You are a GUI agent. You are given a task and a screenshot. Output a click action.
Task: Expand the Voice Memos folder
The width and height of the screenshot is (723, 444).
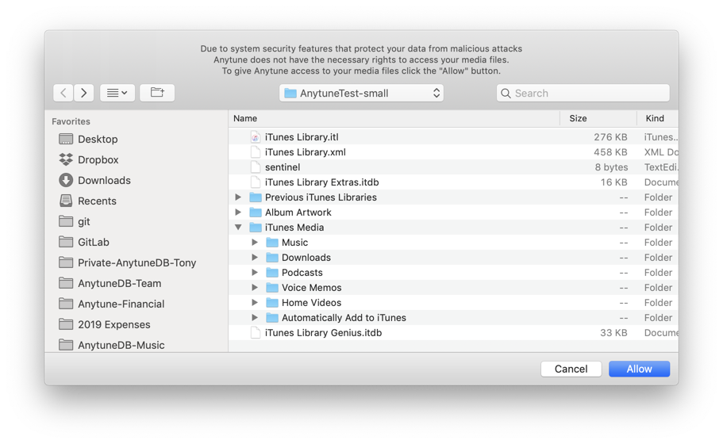coord(255,287)
